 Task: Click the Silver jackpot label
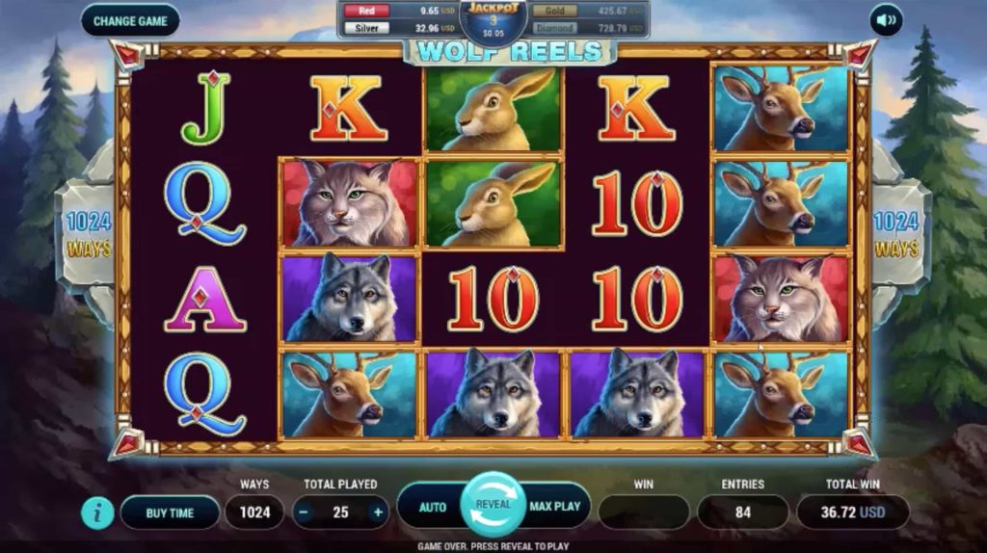[366, 28]
